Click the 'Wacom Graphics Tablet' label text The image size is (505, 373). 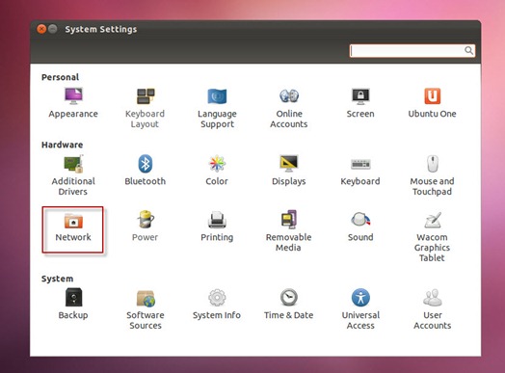click(432, 248)
